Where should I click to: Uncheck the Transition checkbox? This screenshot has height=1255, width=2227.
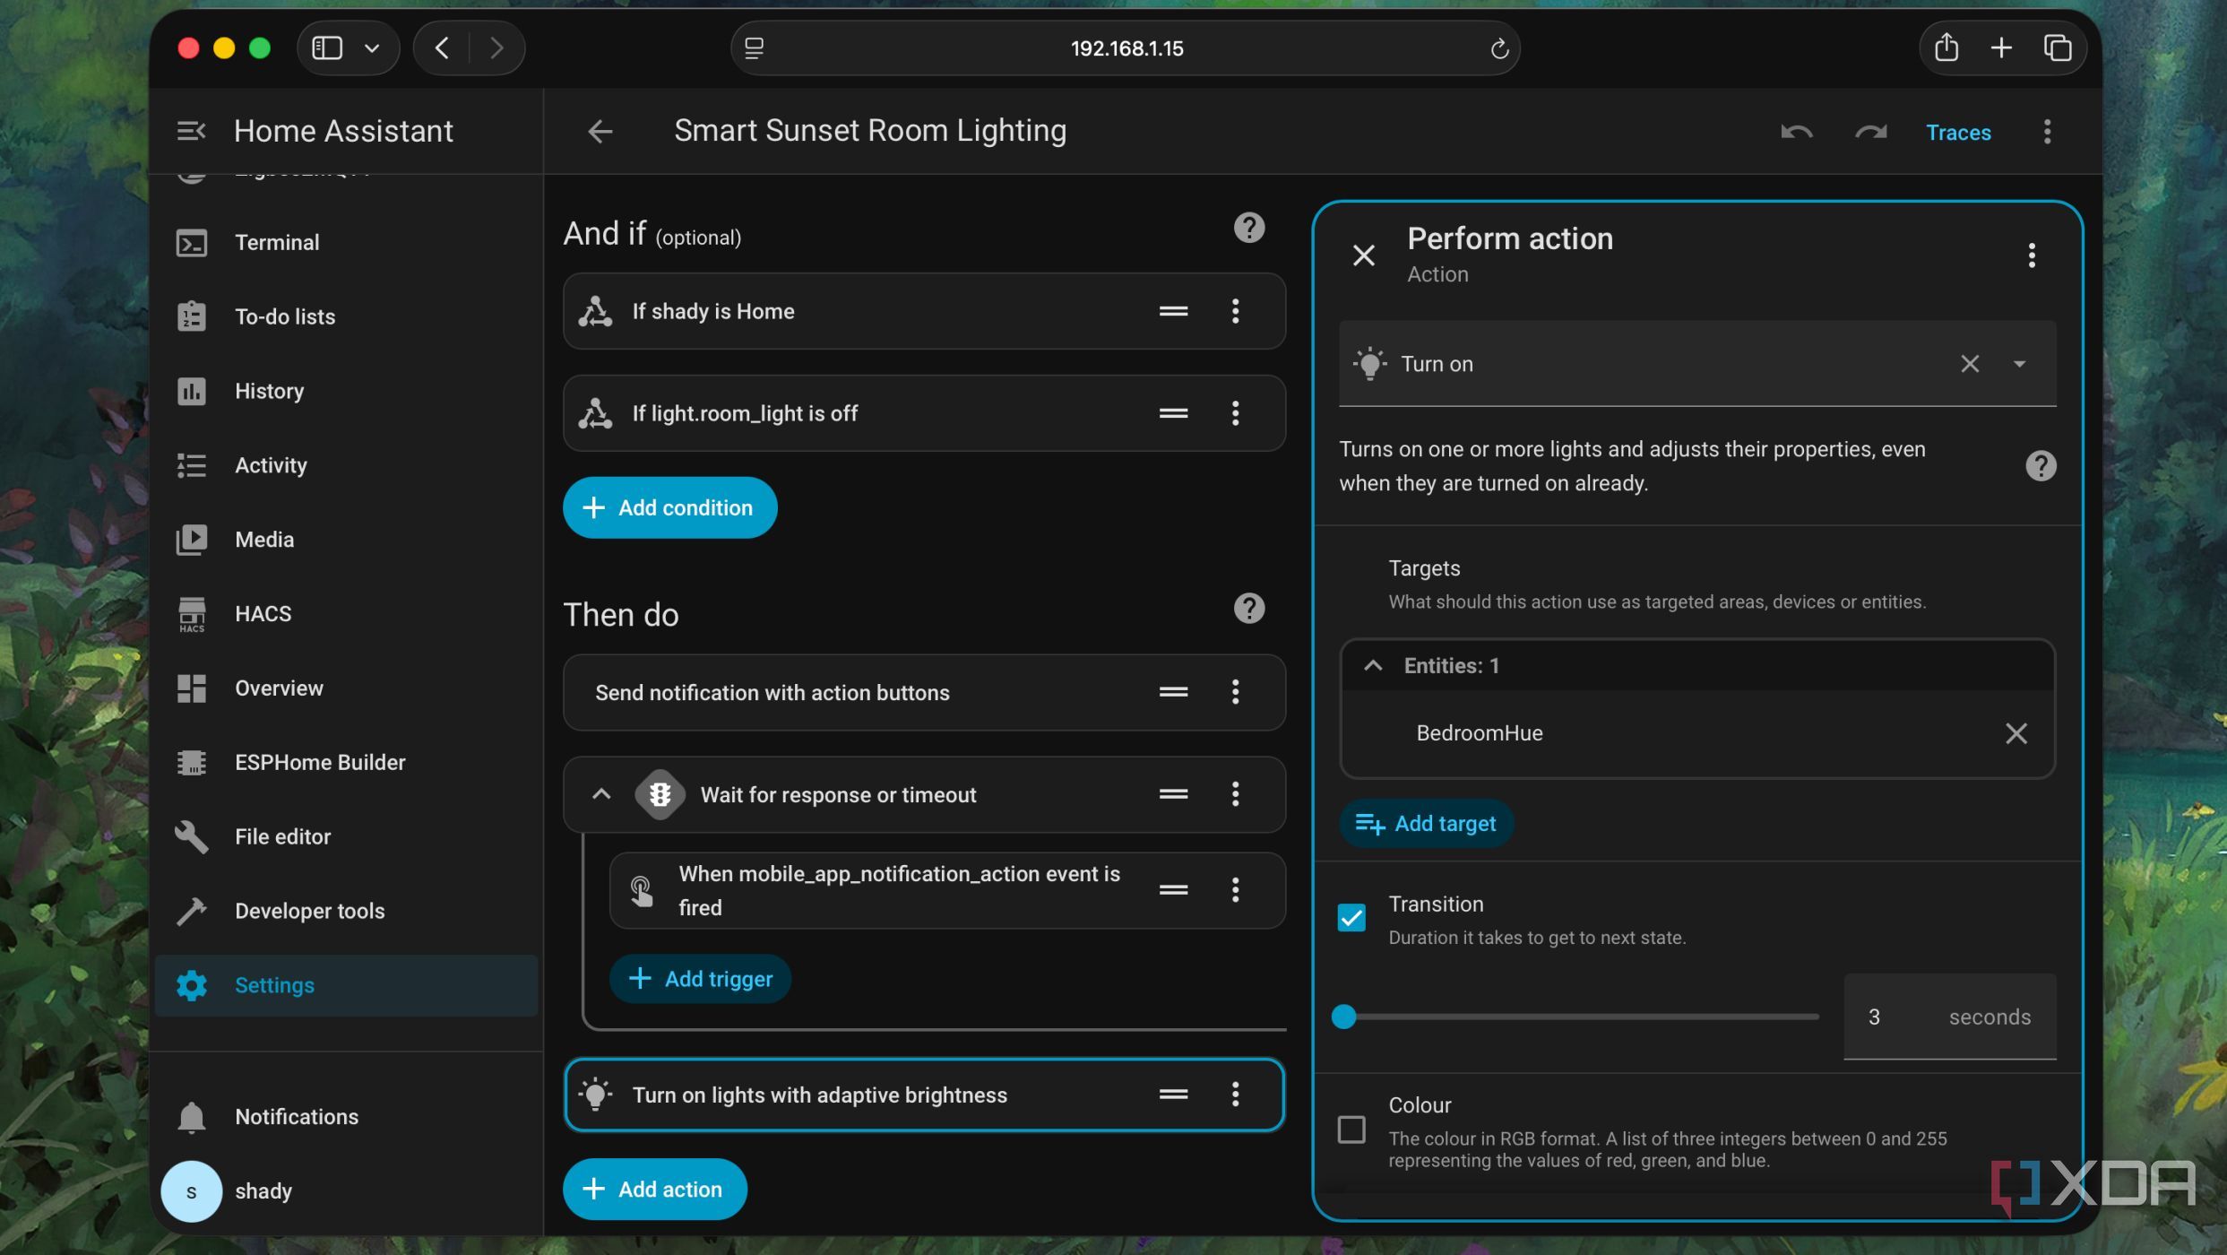pos(1351,918)
